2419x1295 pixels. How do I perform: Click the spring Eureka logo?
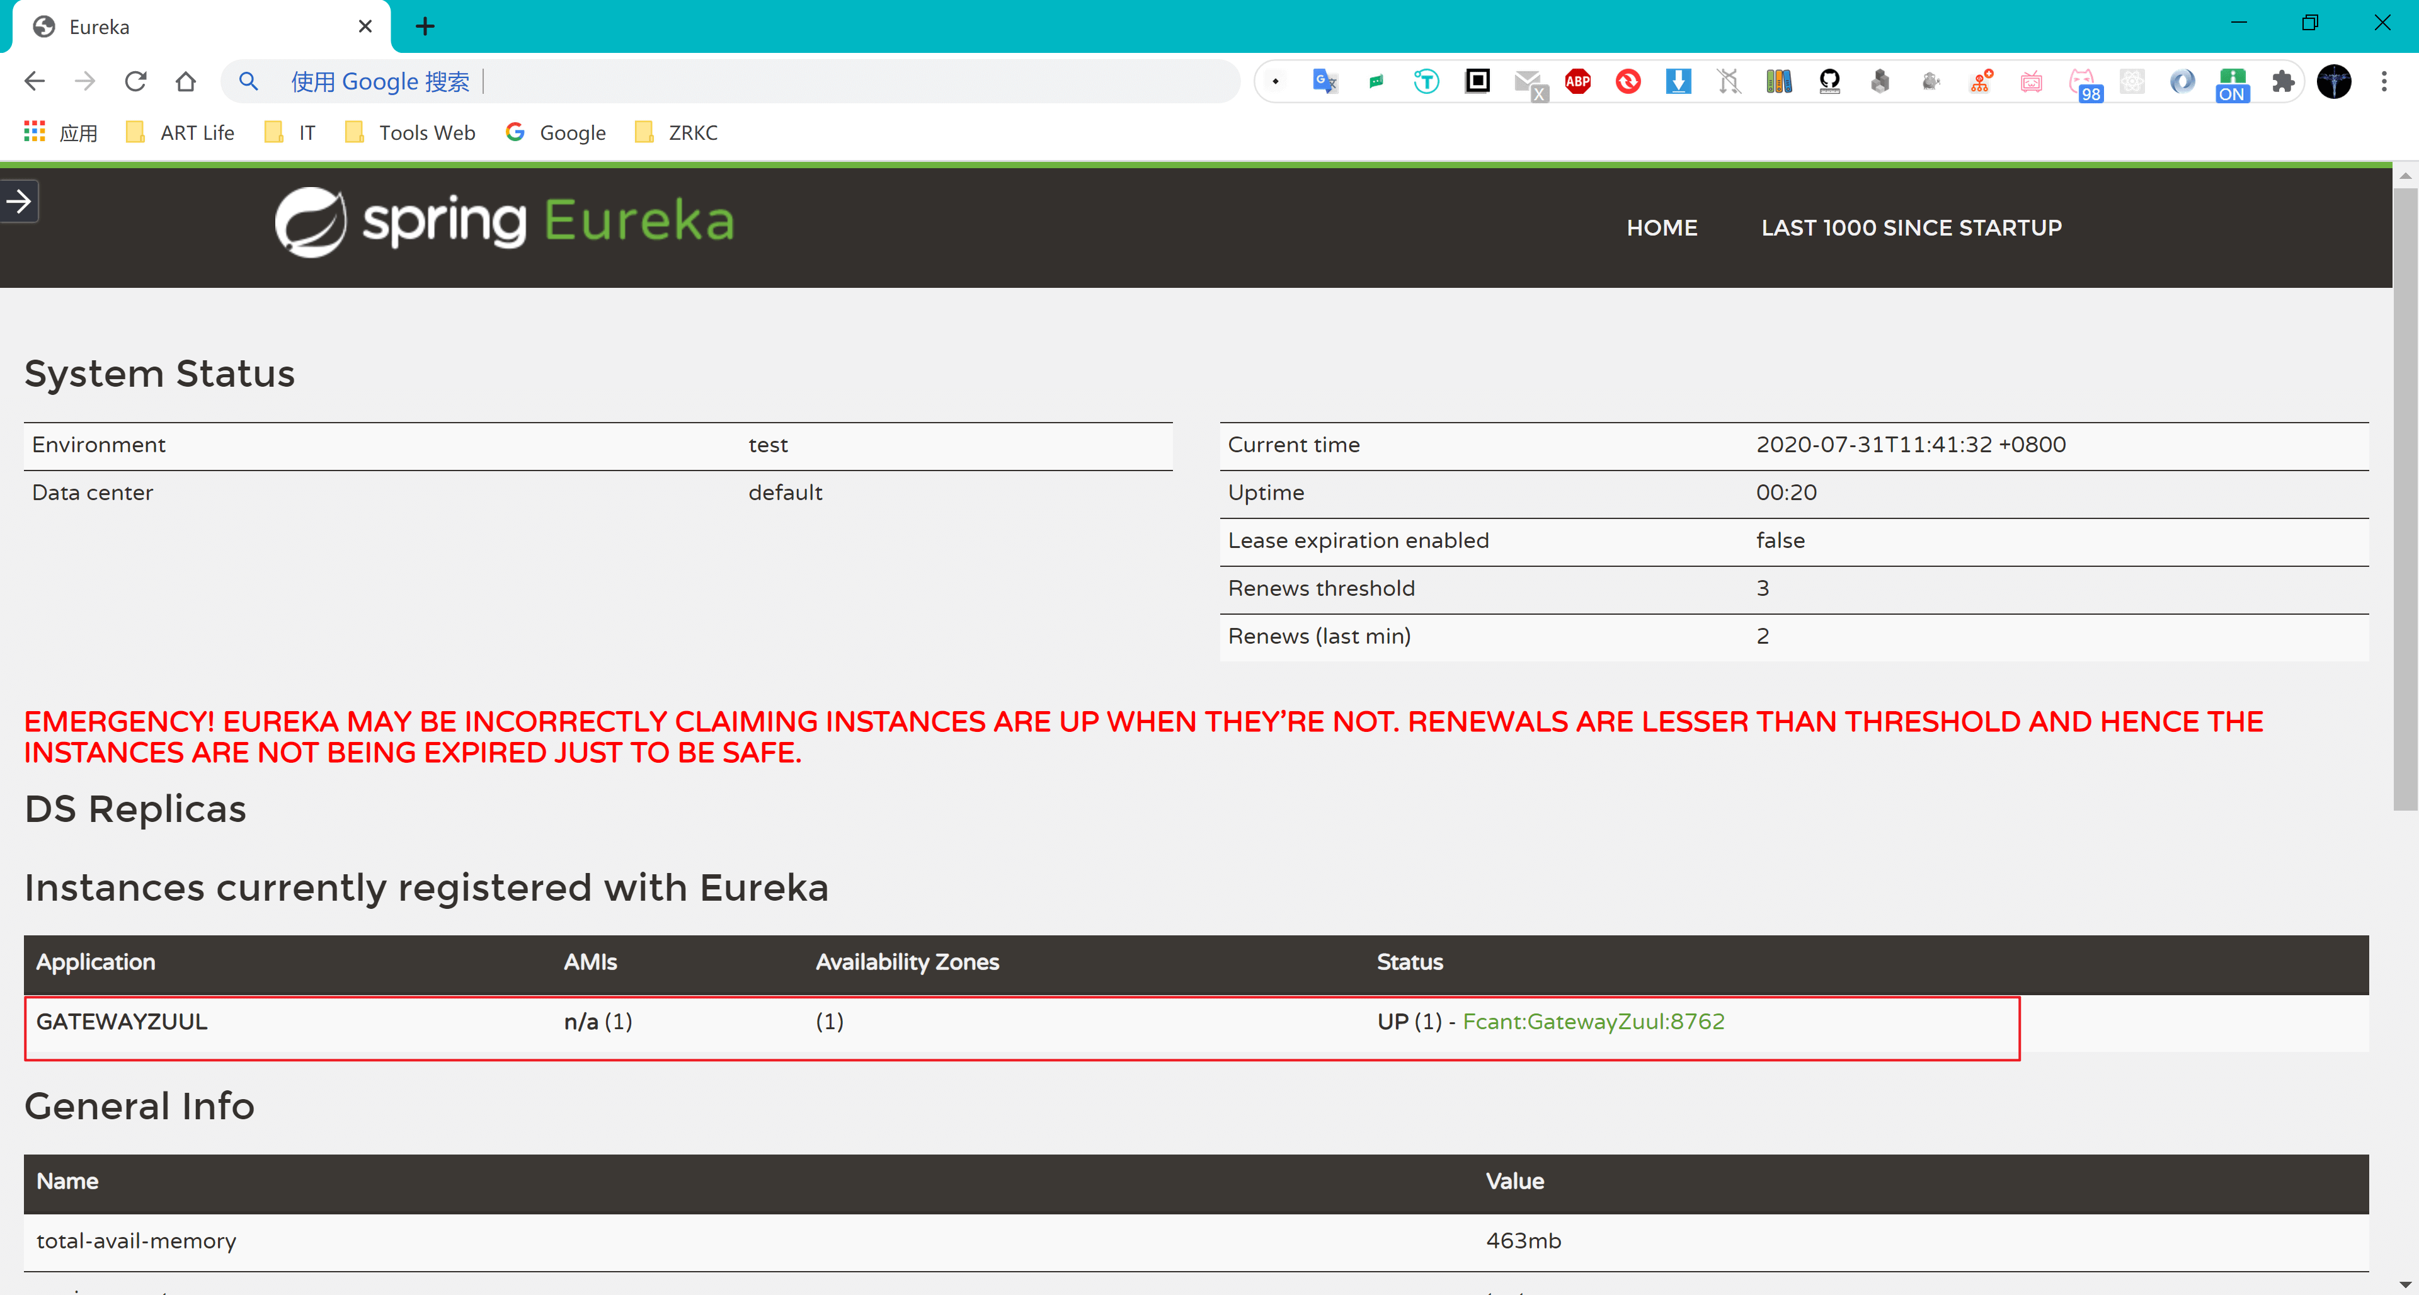pyautogui.click(x=504, y=222)
